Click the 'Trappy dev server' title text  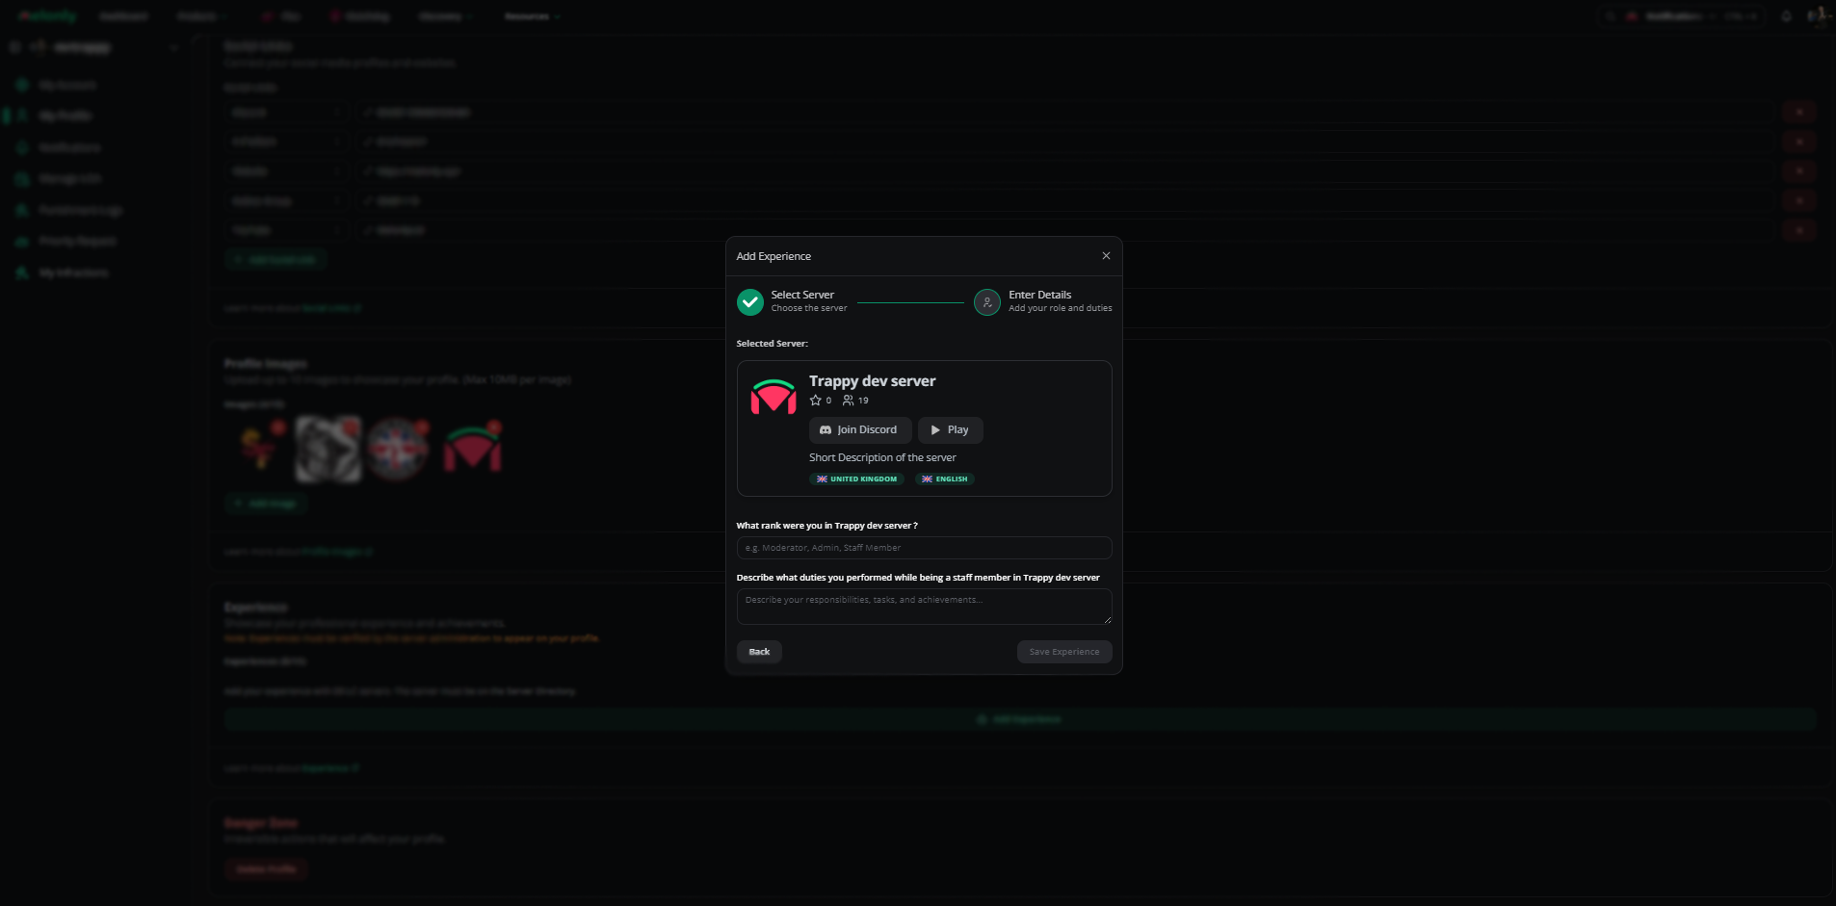872,381
